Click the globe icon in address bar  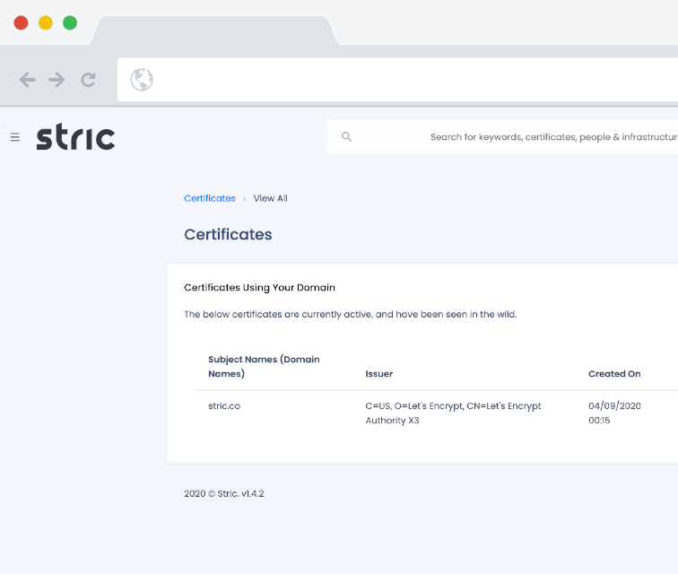142,80
